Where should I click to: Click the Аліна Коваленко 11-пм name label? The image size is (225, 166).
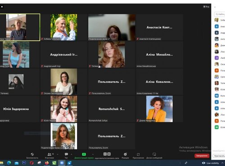(x=147, y=93)
